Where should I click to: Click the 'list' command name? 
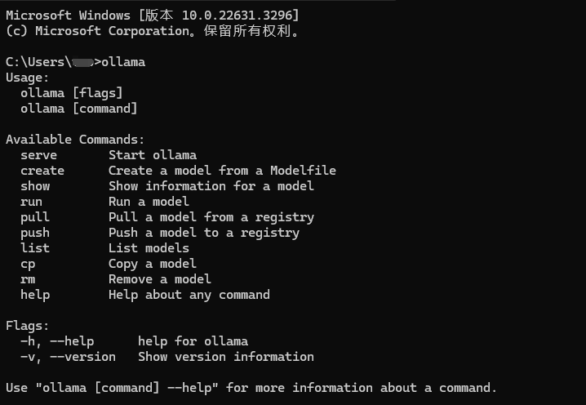(35, 248)
